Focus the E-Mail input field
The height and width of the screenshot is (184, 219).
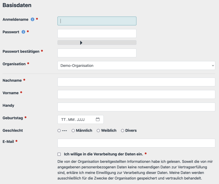click(x=136, y=142)
